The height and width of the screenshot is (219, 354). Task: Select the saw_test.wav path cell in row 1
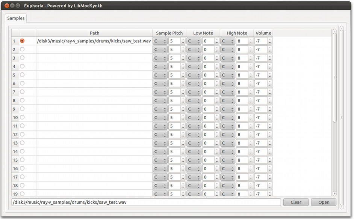94,41
